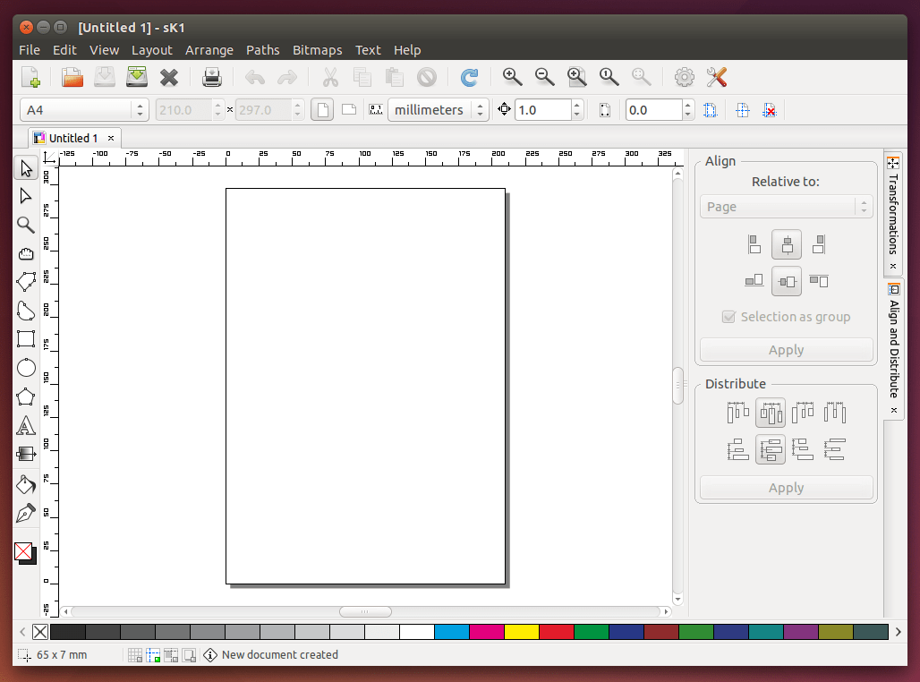This screenshot has width=920, height=682.
Task: Select the Text tool
Action: (26, 425)
